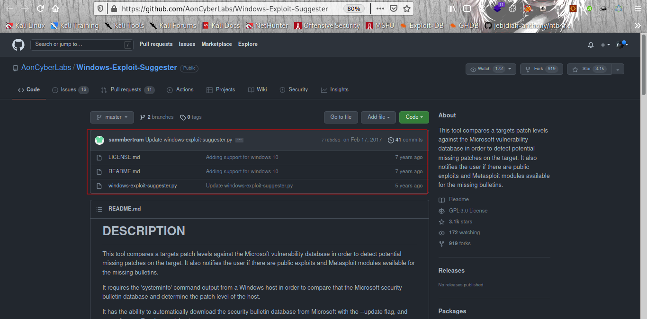Viewport: 647px width, 319px height.
Task: Open the black hat extension icon
Action: pyautogui.click(x=603, y=9)
